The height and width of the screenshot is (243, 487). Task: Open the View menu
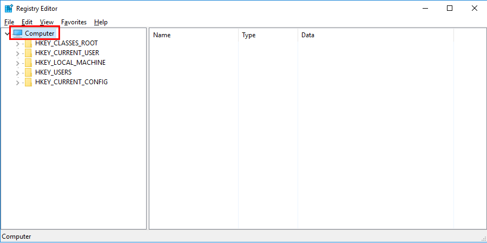point(47,22)
